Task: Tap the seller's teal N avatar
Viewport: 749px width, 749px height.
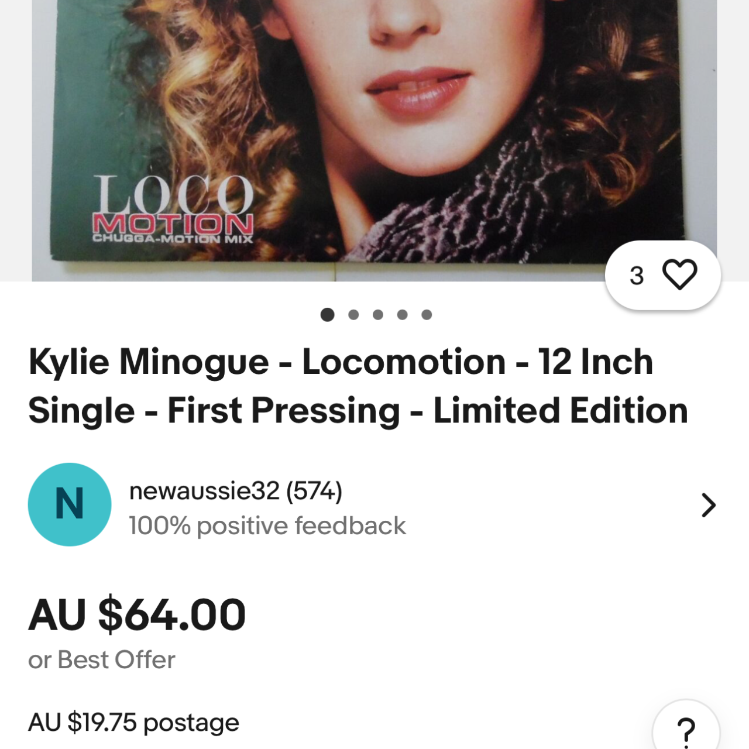Action: [x=70, y=504]
